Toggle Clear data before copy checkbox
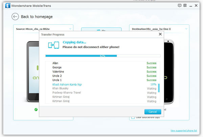 click(133, 117)
